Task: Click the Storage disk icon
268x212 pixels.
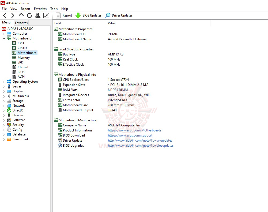Action: tap(9, 101)
